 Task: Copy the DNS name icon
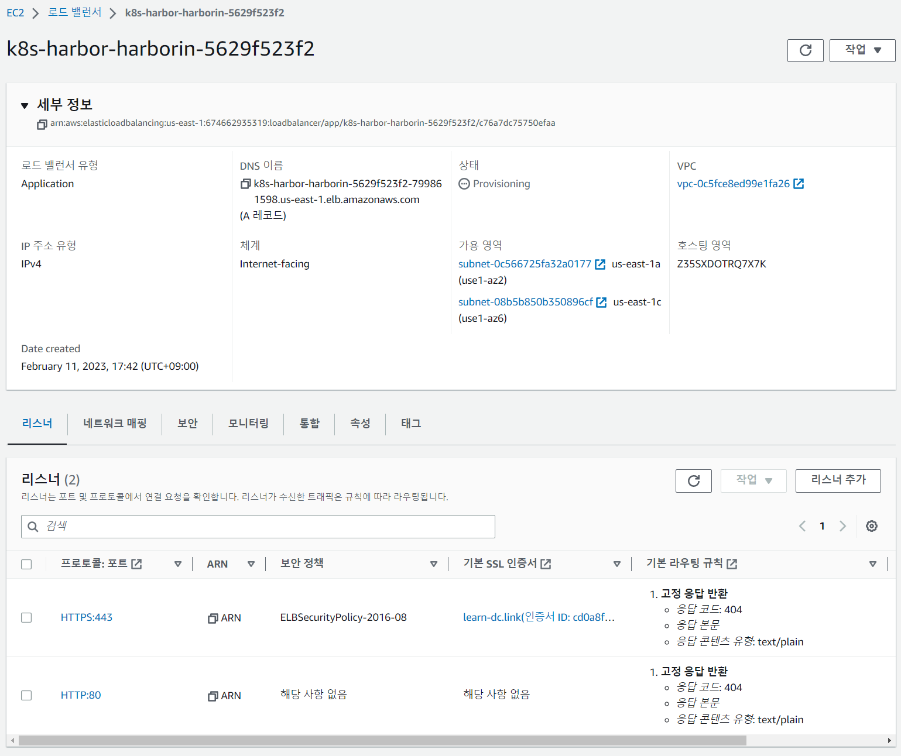[245, 184]
